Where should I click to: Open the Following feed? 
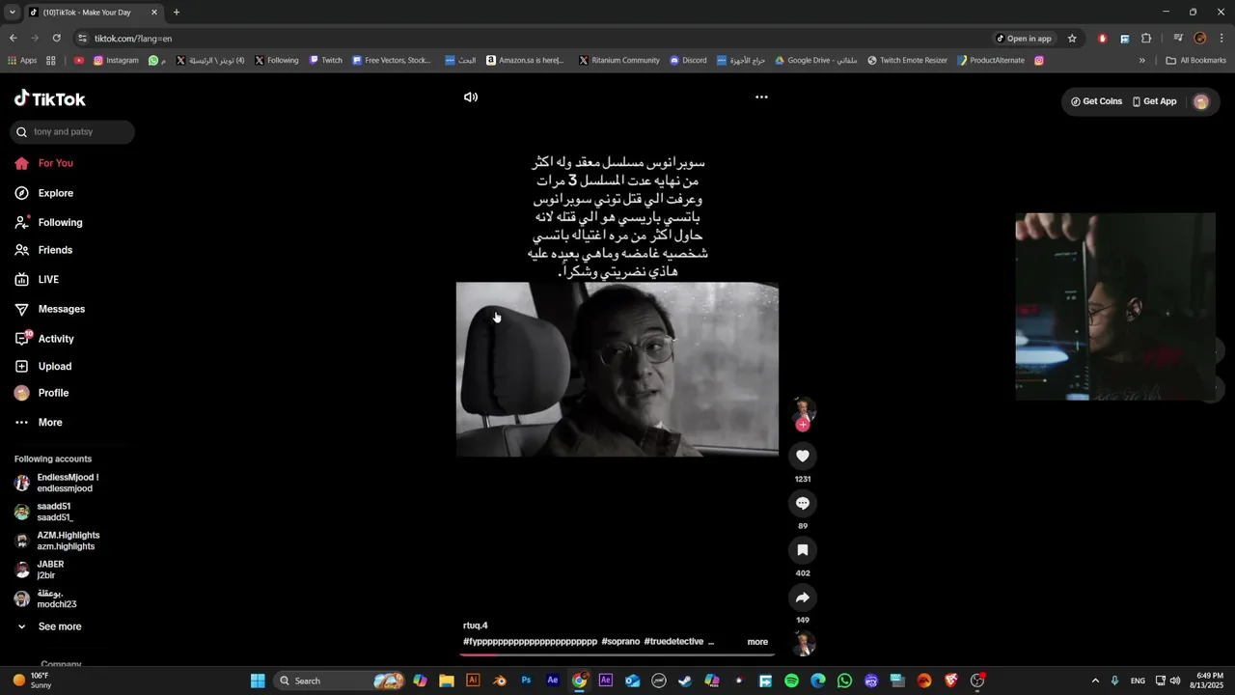(60, 222)
